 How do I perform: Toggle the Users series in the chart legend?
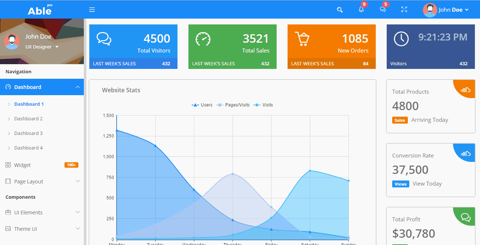(x=203, y=105)
